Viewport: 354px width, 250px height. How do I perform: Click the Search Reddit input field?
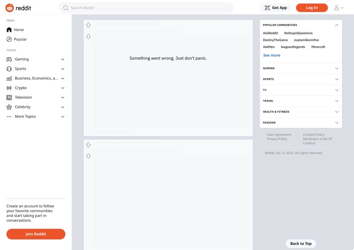pos(146,8)
